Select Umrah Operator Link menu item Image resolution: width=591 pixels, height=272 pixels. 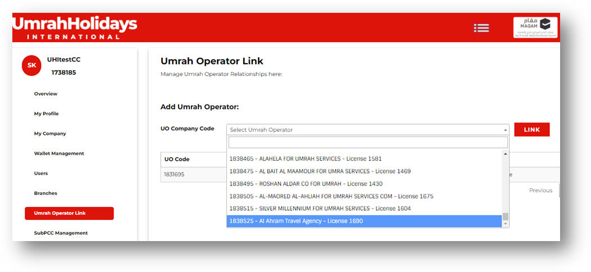point(69,213)
